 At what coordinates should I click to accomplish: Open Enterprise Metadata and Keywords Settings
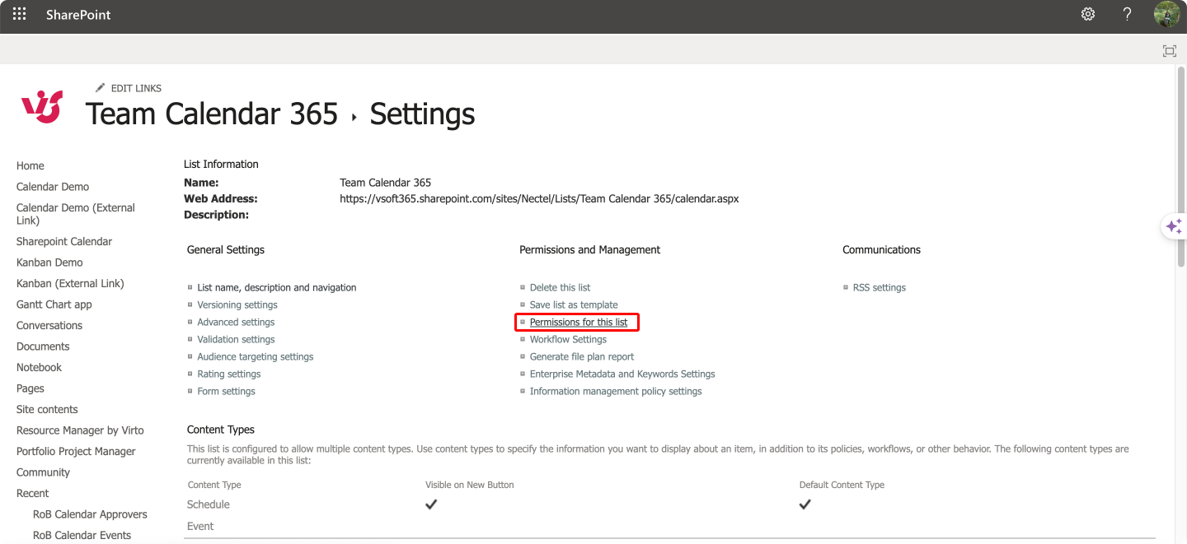point(622,374)
